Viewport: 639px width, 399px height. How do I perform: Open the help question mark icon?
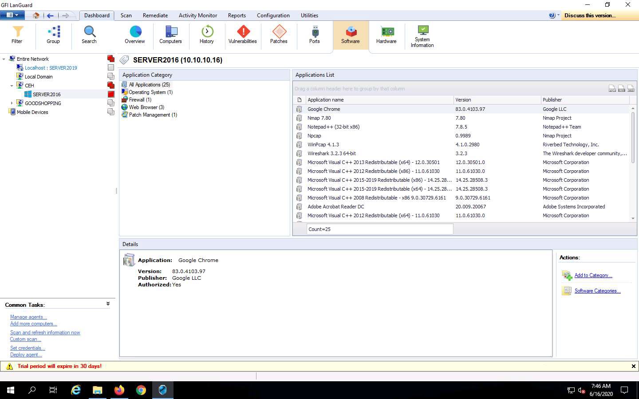click(x=552, y=15)
